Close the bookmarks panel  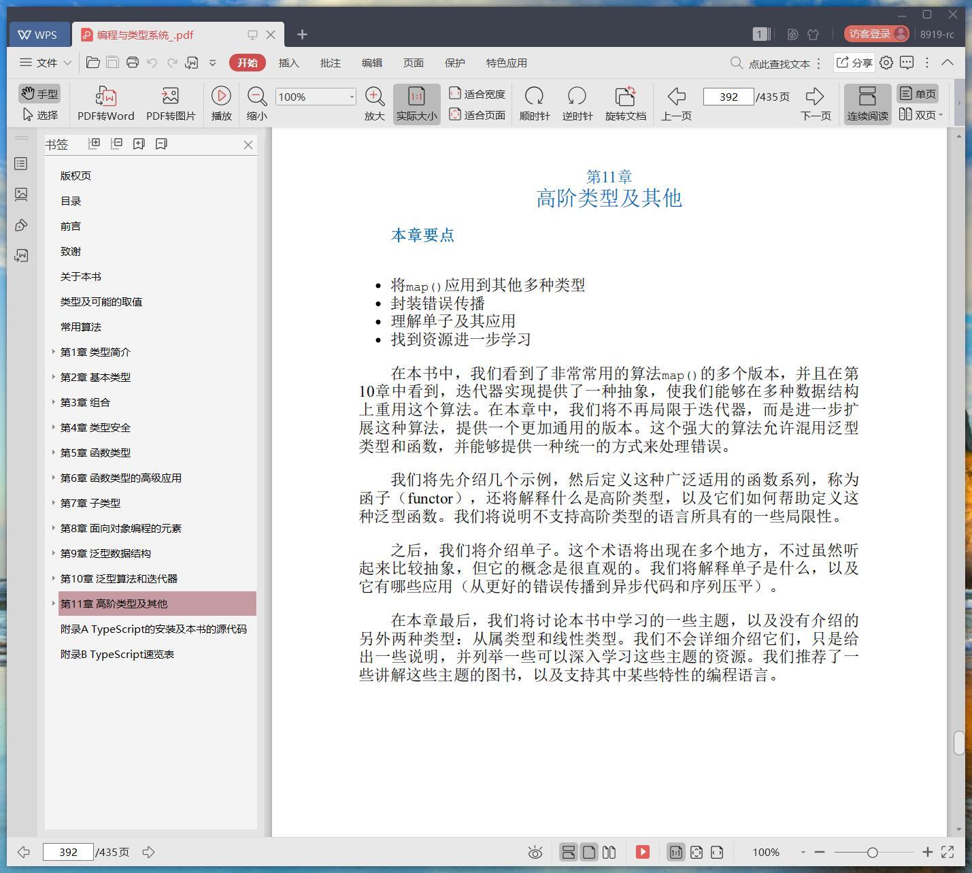pos(248,145)
